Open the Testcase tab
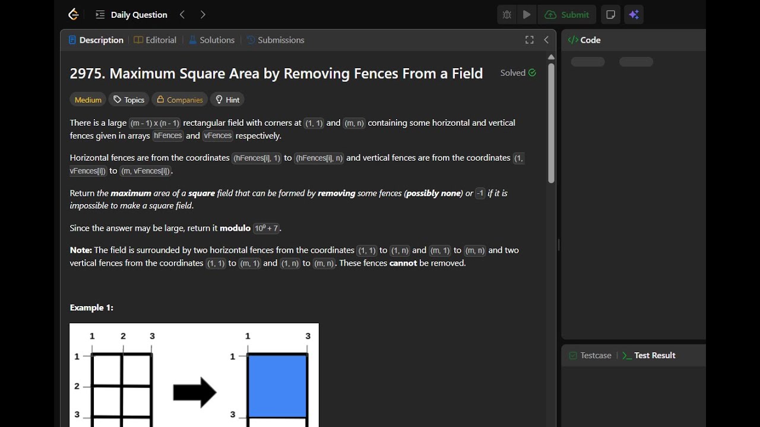760x427 pixels. pyautogui.click(x=590, y=355)
